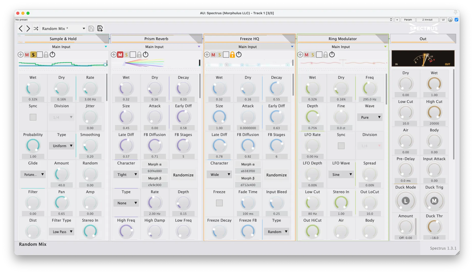This screenshot has height=274, width=474.
Task: Add module after Sample & Hold
Action: click(21, 55)
